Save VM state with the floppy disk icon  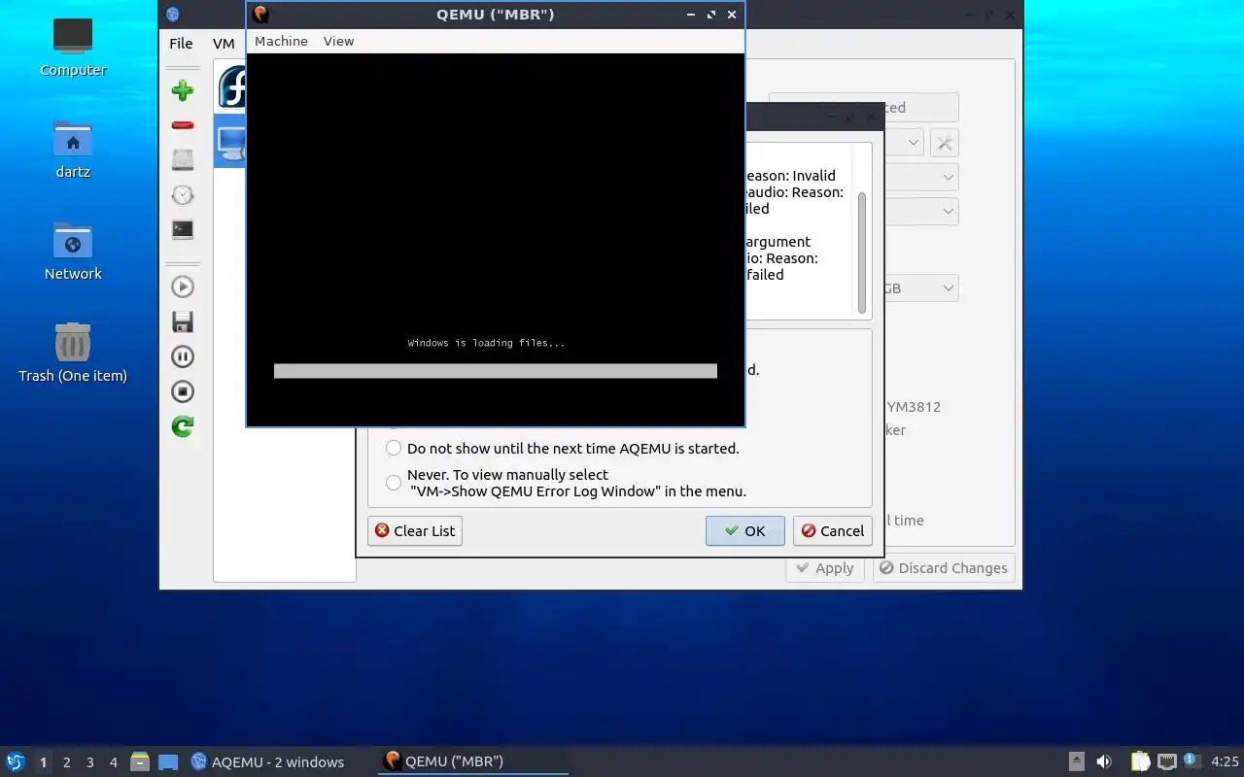pos(183,321)
